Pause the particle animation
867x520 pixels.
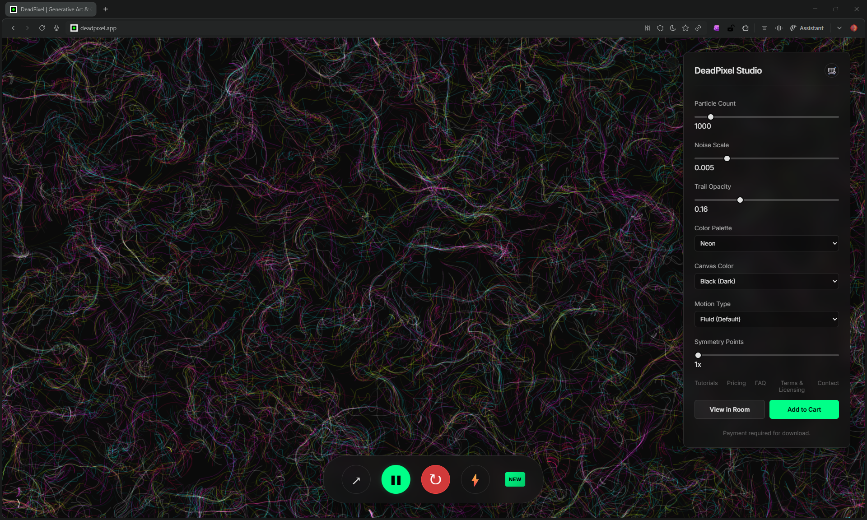pos(396,479)
